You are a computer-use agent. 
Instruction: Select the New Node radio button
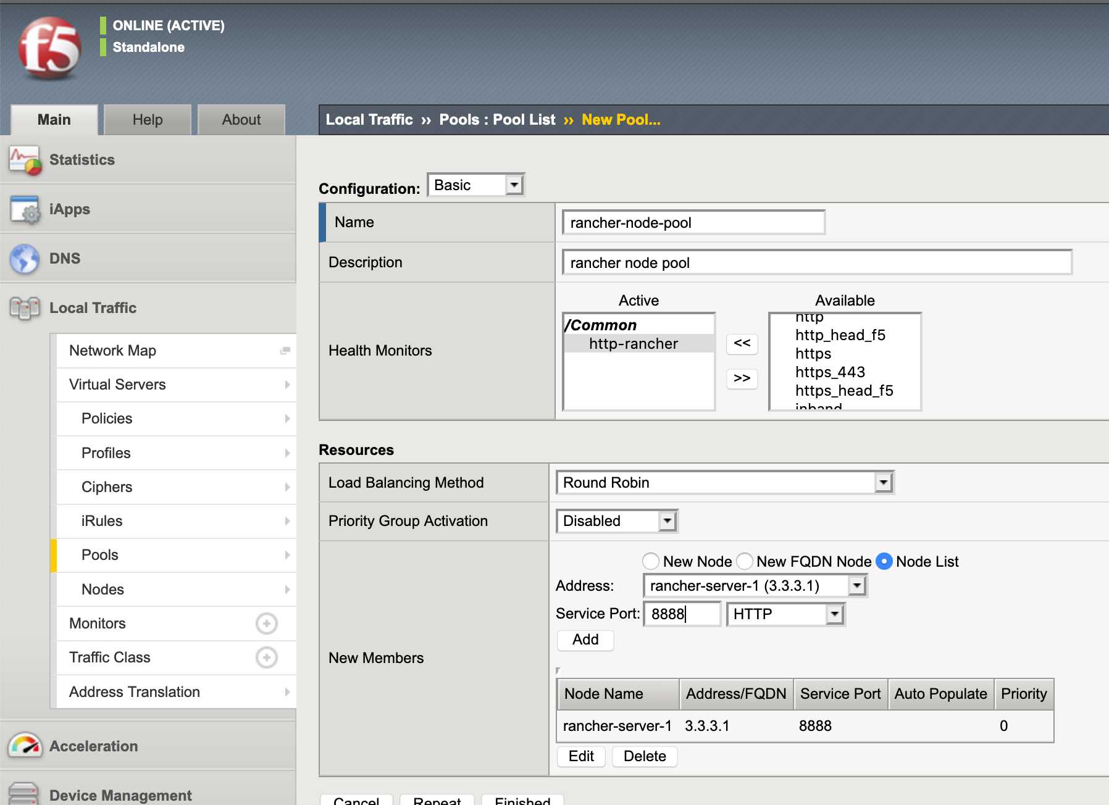click(651, 561)
